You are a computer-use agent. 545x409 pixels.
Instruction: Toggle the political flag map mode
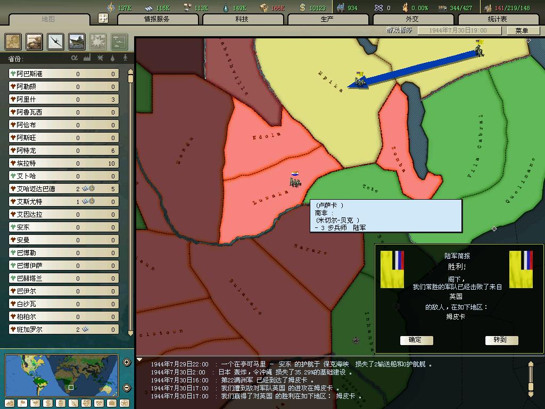[x=22, y=403]
